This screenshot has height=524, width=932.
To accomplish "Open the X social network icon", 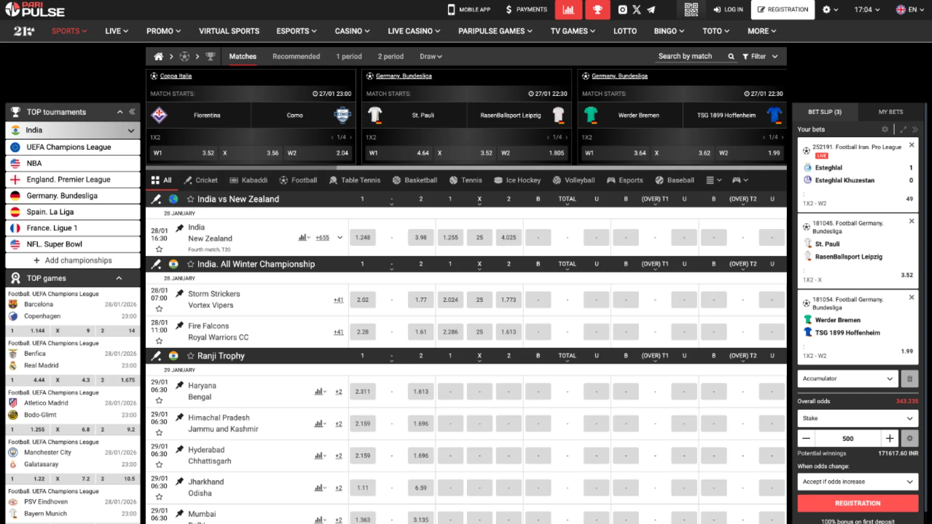I will [637, 9].
